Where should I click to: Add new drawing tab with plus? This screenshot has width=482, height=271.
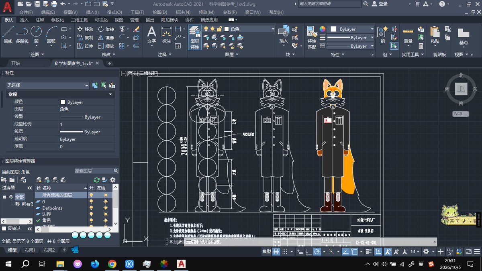(110, 63)
